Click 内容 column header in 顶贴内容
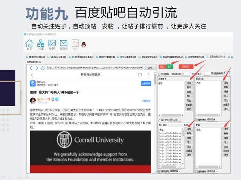Viewport: 241px width, 180px height. 198,83
